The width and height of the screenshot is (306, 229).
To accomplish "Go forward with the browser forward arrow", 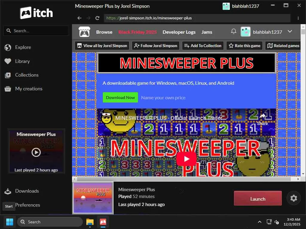I will click(88, 18).
